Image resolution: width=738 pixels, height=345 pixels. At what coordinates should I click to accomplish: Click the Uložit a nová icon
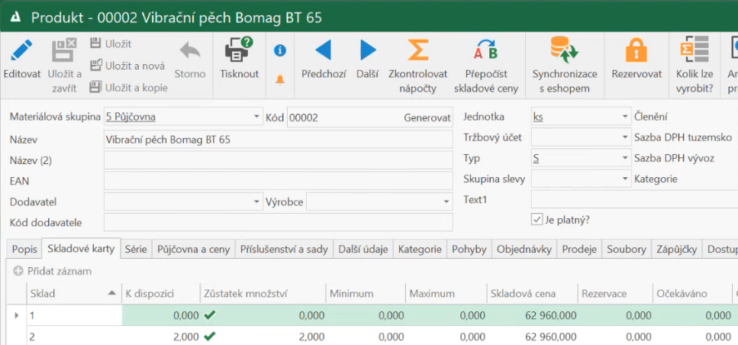(96, 65)
